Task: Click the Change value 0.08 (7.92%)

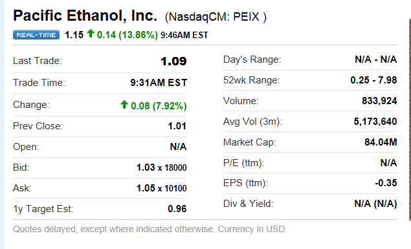Action: pos(159,106)
